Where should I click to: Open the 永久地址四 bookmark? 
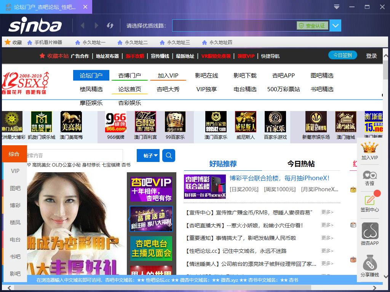point(217,43)
